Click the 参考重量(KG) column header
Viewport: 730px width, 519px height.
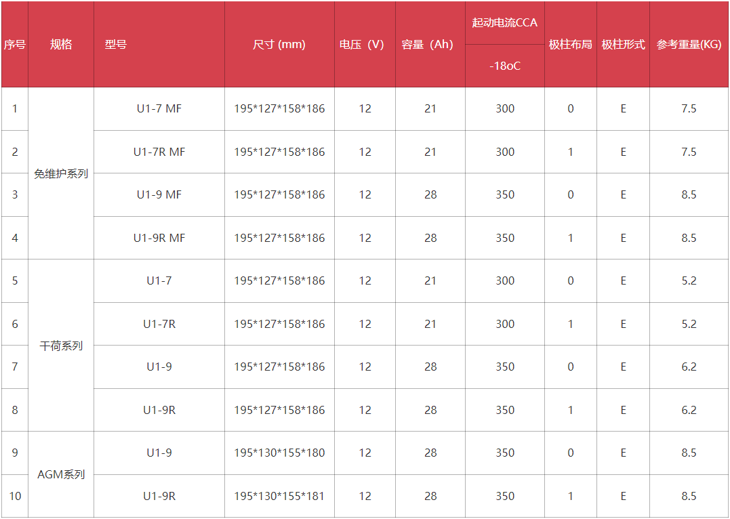(689, 44)
